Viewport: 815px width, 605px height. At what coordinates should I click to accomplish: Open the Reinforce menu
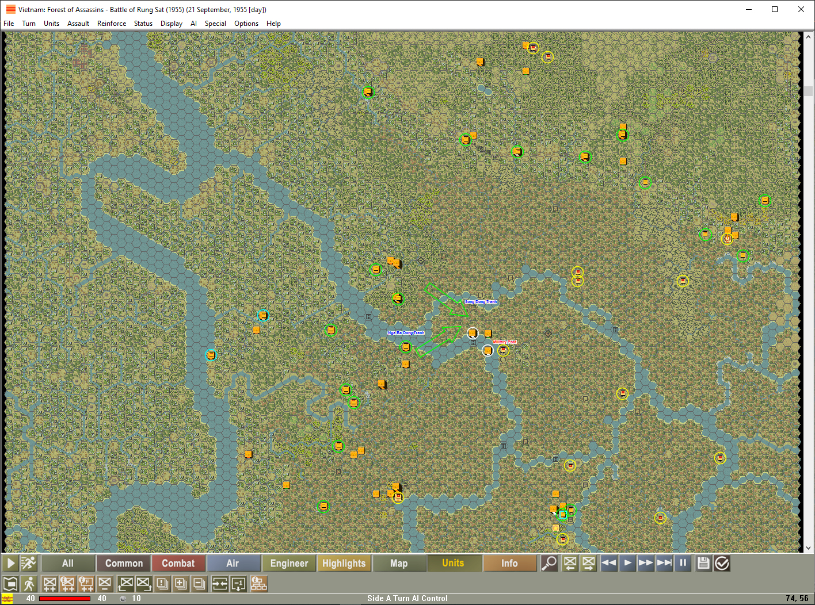[112, 24]
